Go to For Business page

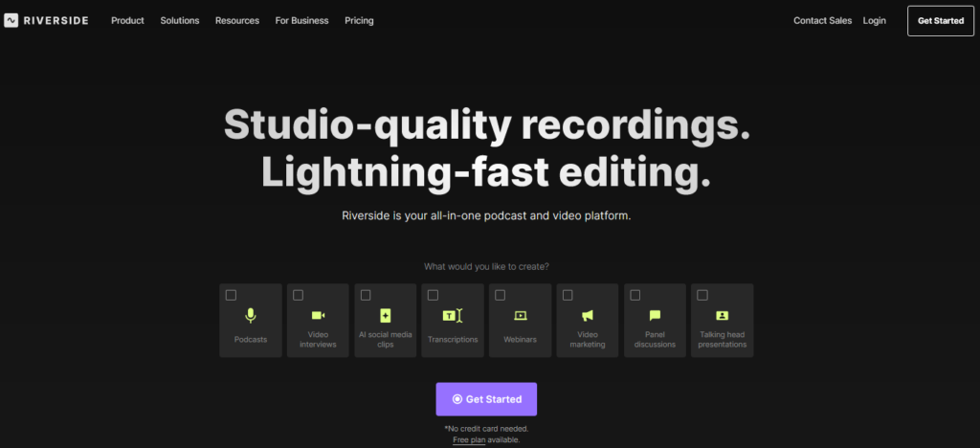coord(301,21)
